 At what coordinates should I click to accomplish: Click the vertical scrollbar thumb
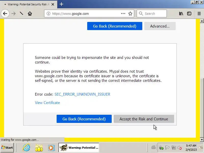point(202,107)
